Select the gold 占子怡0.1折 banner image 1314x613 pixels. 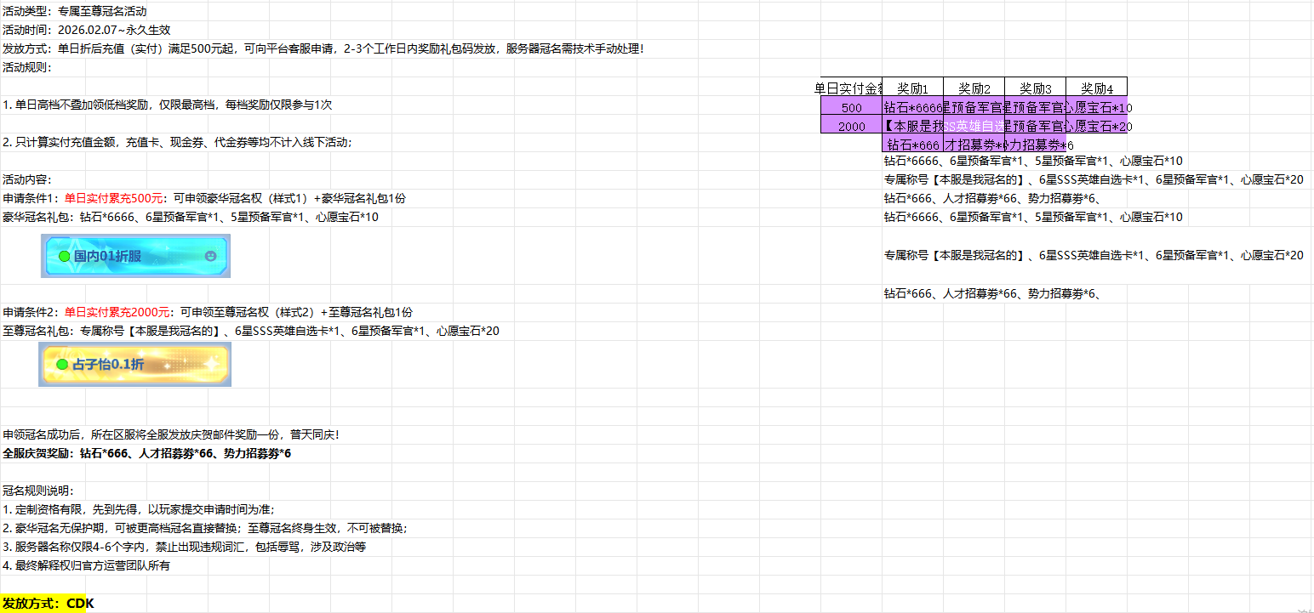(136, 365)
